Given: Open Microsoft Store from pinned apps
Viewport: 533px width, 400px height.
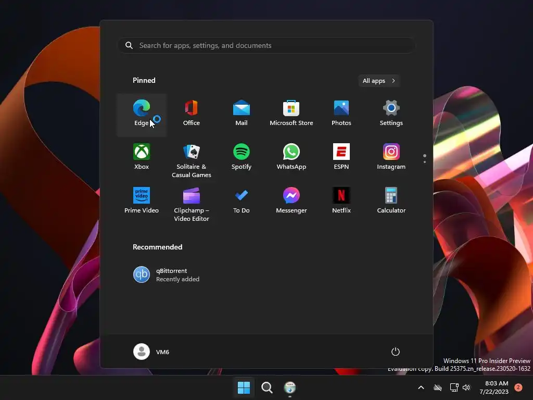Looking at the screenshot, I should pyautogui.click(x=291, y=115).
